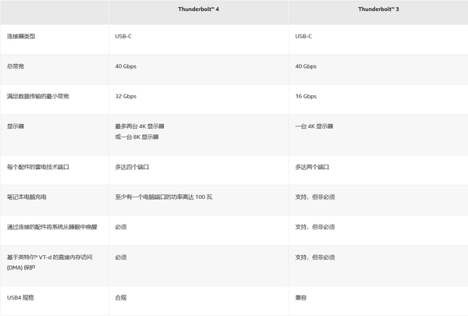The image size is (468, 316).
Task: Click the Thunderbolt™ 4 column header
Action: (198, 9)
